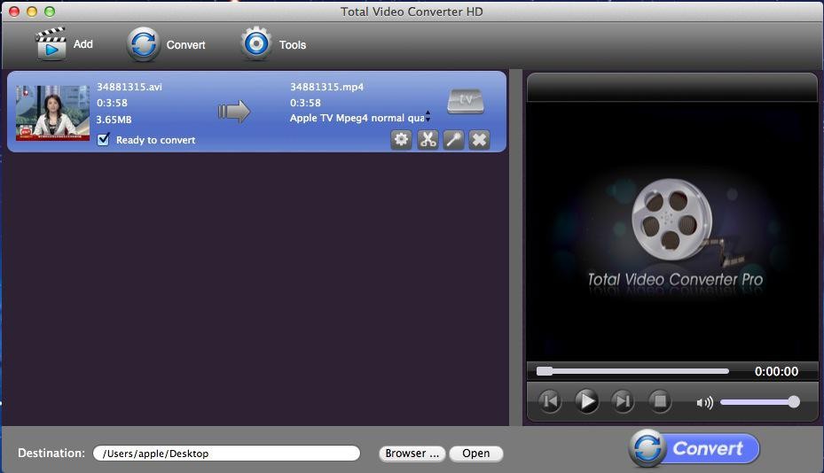The width and height of the screenshot is (824, 473).
Task: Uncheck the Ready to convert checkbox
Action: pos(104,139)
